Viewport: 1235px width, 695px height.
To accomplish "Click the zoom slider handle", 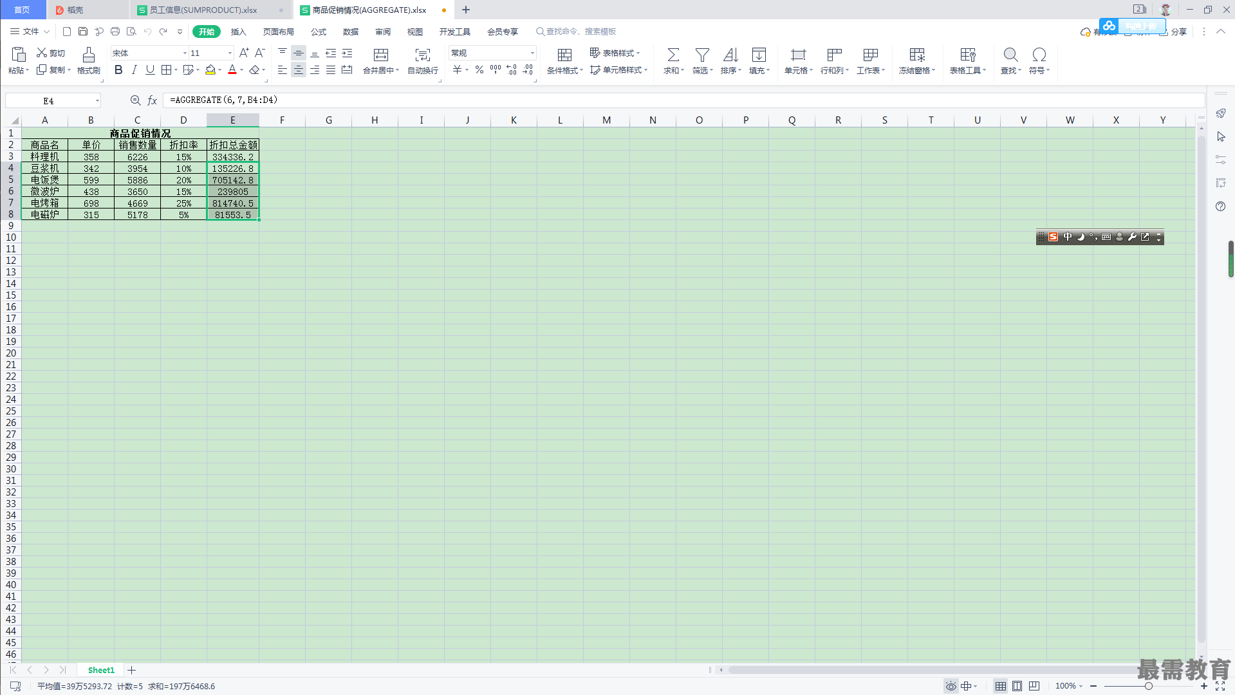I will pos(1148,686).
